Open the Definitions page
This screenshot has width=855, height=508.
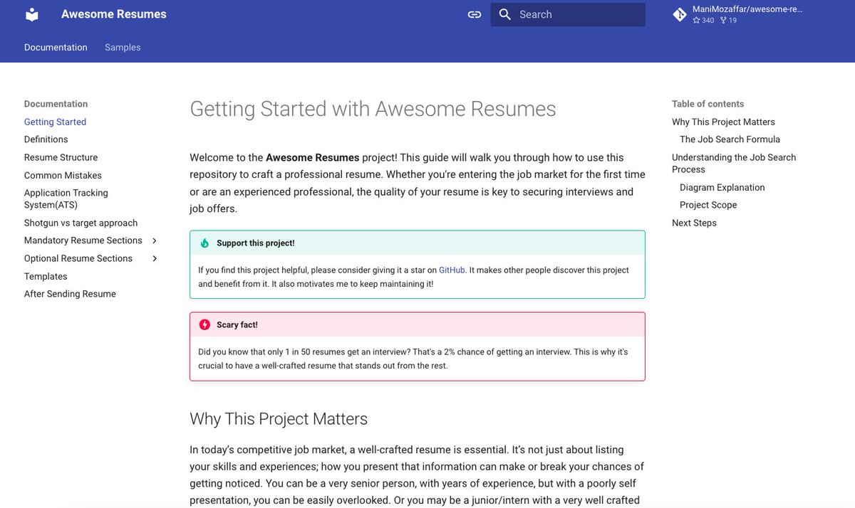[x=46, y=139]
